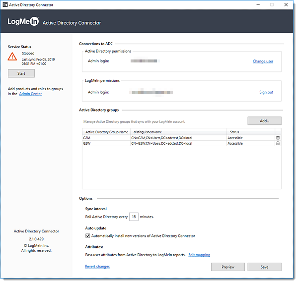Click the stopped service warning icon
The image size is (298, 283).
click(12, 57)
